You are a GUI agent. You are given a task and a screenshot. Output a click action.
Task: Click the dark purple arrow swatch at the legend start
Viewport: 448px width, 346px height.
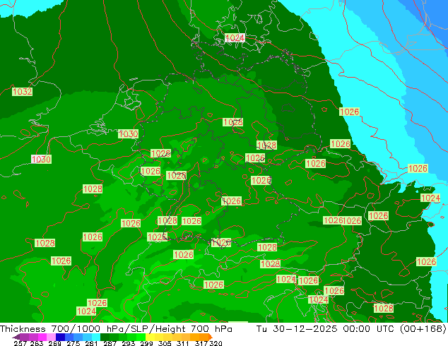tap(16, 337)
